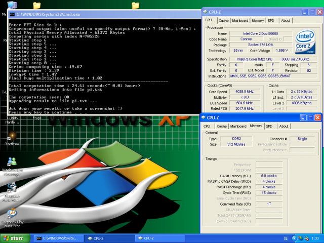
Task: Select SPD tab in top CPU-Z window
Action: (271, 20)
